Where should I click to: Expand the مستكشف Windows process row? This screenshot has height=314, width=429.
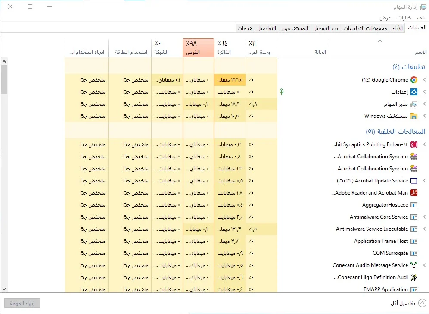pos(424,116)
